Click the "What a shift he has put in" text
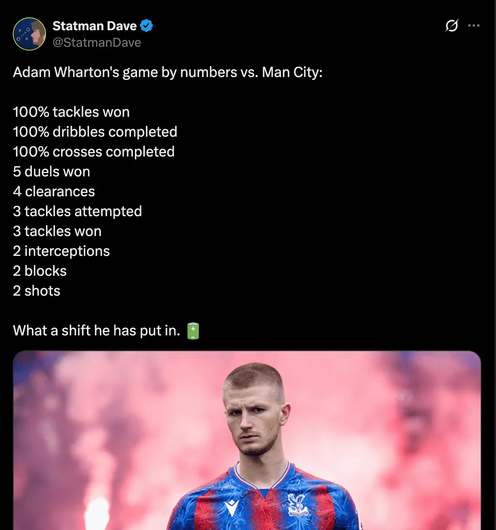This screenshot has height=530, width=496. coord(96,331)
